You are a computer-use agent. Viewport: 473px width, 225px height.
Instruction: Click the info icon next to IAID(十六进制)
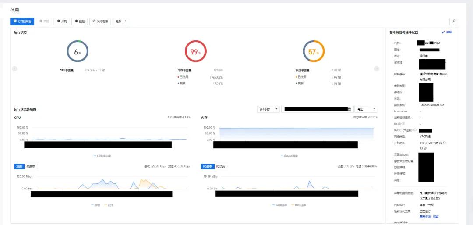point(415,130)
